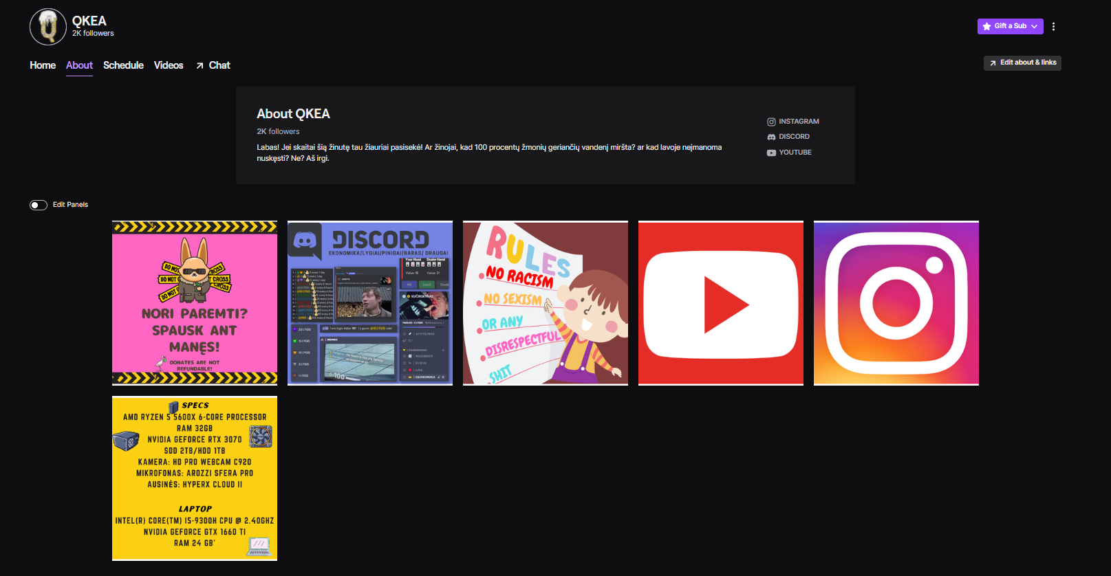The height and width of the screenshot is (576, 1111).
Task: Click the QKEA channel name in header
Action: pos(89,21)
